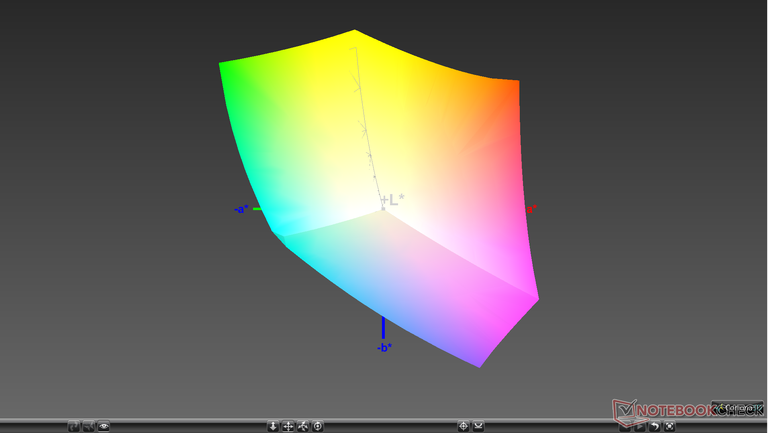The width and height of the screenshot is (768, 433).
Task: Click the +L* axis label
Action: pos(392,200)
